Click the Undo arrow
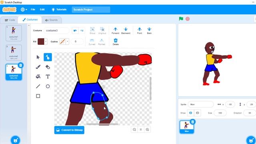 click(x=75, y=30)
